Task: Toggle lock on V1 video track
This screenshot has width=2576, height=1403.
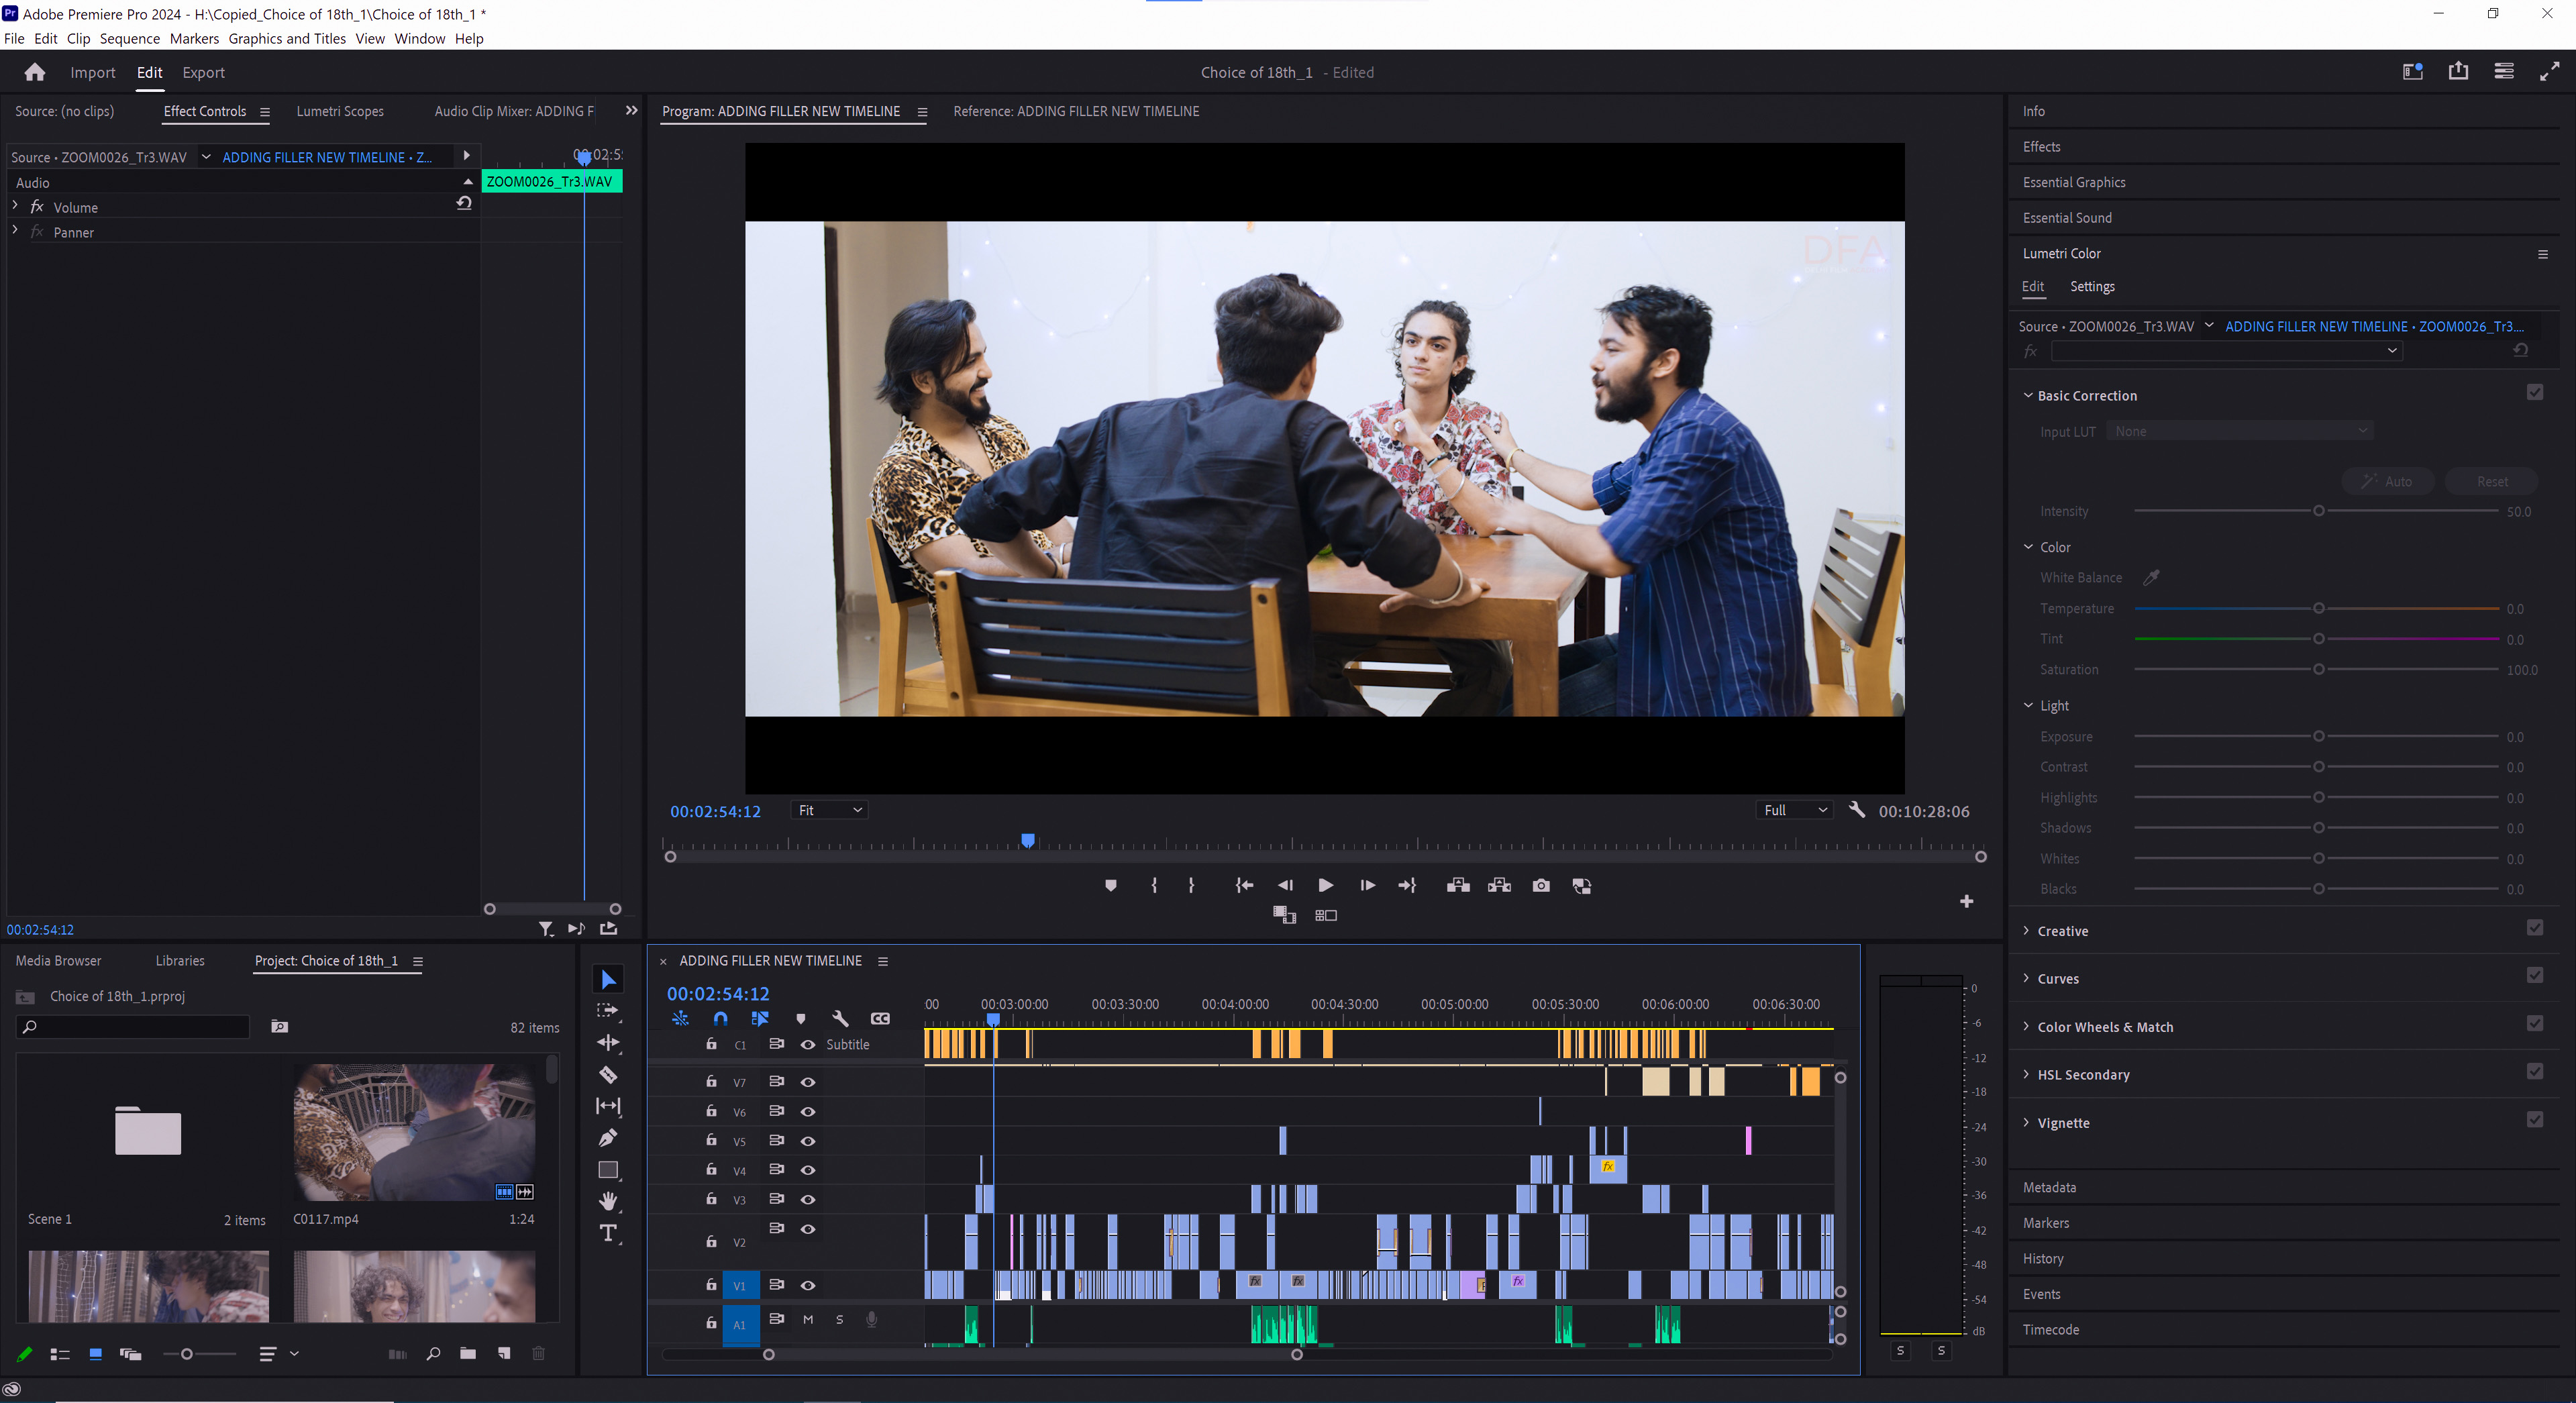Action: [710, 1286]
